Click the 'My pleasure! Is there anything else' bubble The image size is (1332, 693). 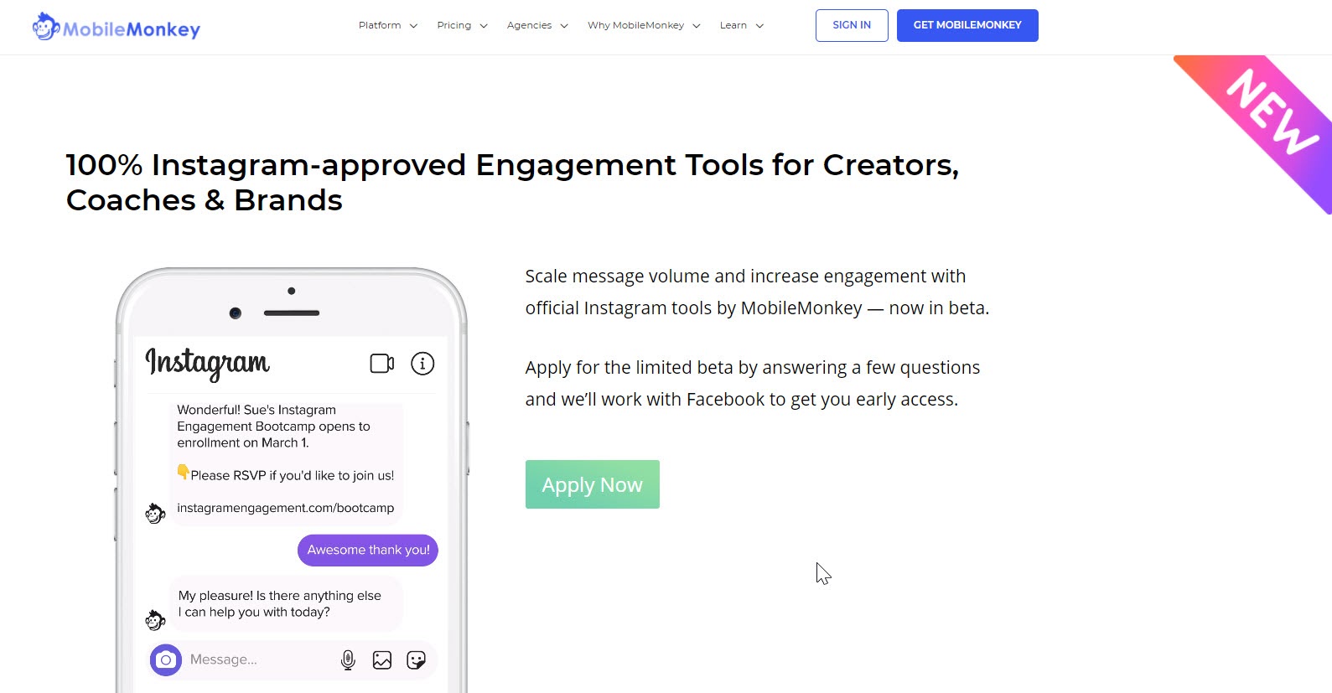tap(286, 604)
